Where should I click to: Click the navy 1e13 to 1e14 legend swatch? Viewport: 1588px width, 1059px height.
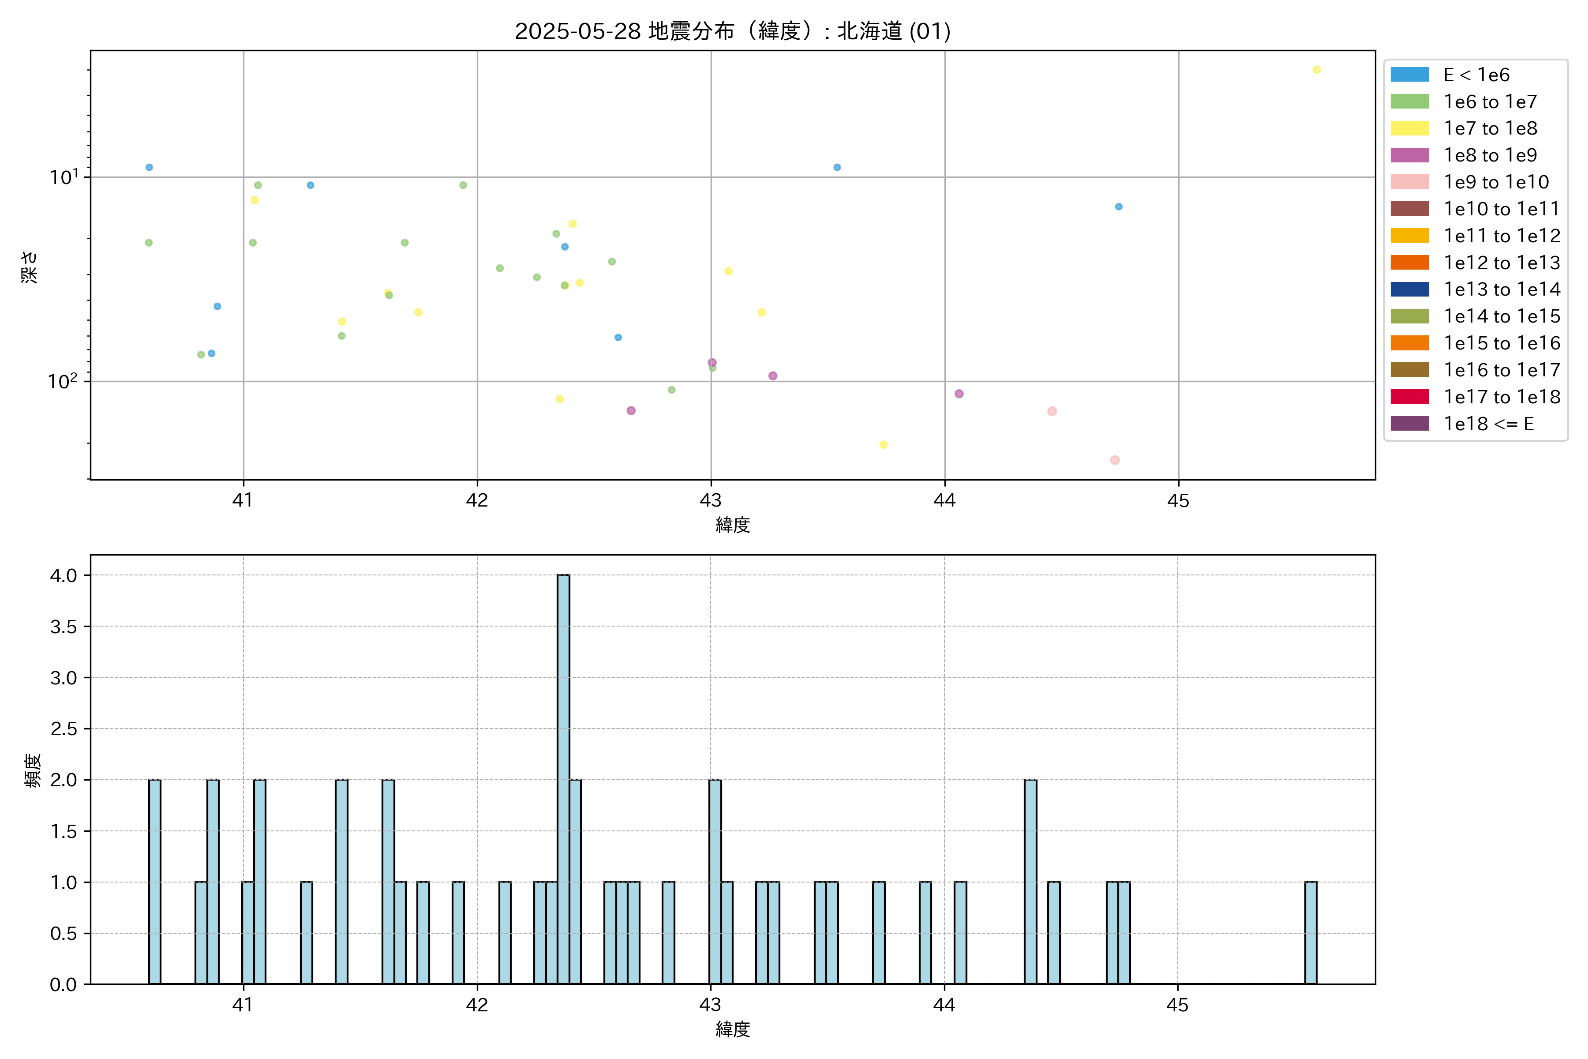point(1409,290)
